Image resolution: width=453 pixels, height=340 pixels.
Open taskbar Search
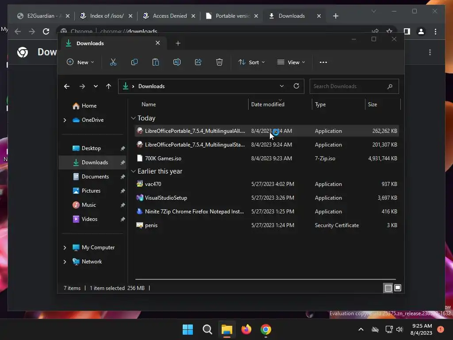click(207, 329)
